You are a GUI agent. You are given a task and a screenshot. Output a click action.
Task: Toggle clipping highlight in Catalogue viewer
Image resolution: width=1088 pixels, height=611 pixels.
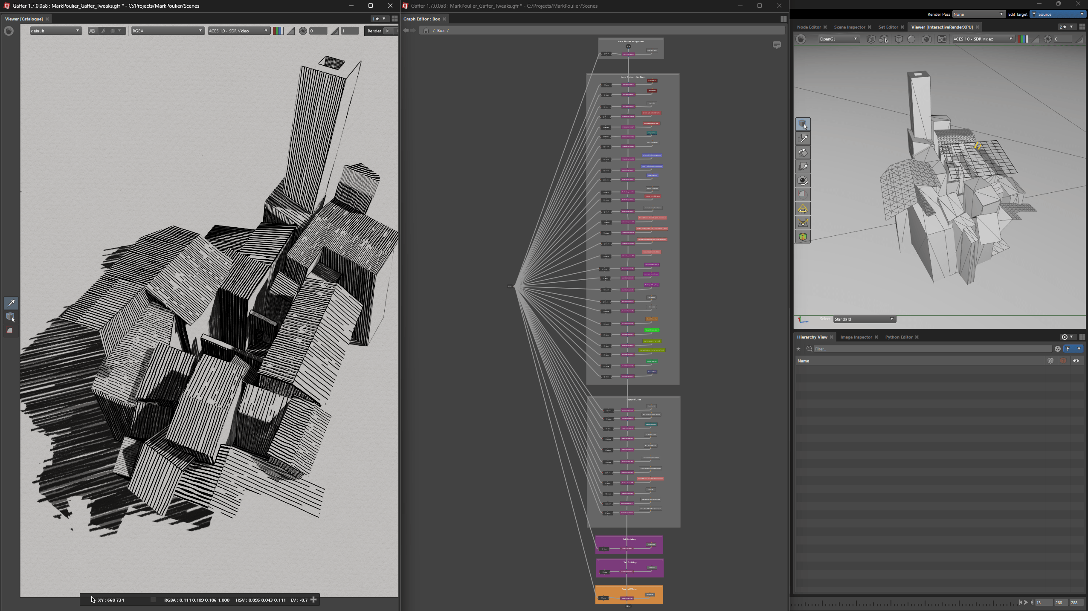coord(291,31)
